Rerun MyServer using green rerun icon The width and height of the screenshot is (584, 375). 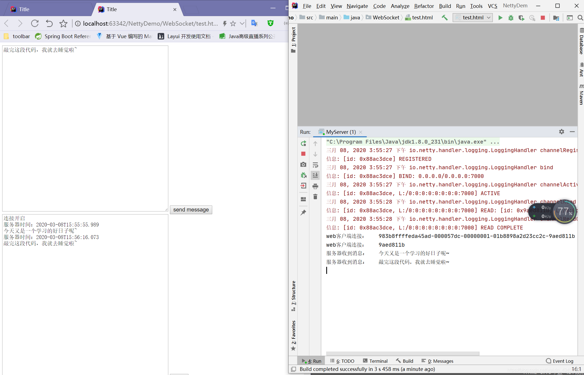(x=303, y=143)
